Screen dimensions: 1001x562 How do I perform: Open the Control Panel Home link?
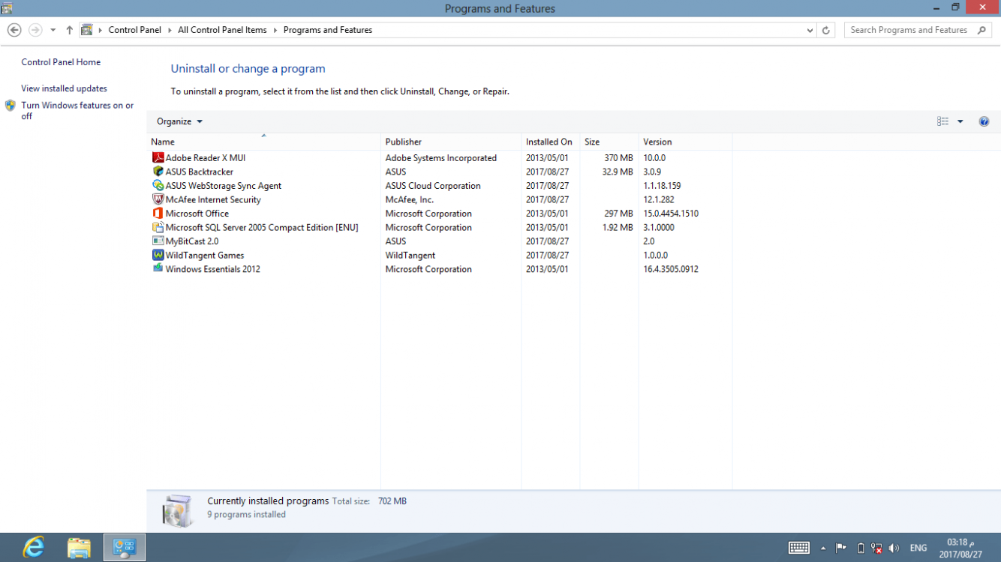coord(61,62)
